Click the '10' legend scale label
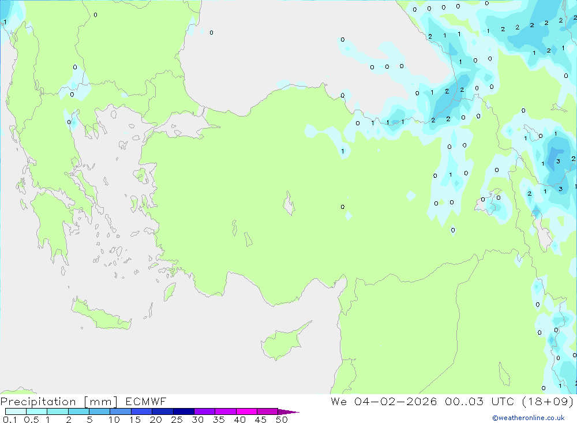The height and width of the screenshot is (423, 577). pyautogui.click(x=114, y=420)
